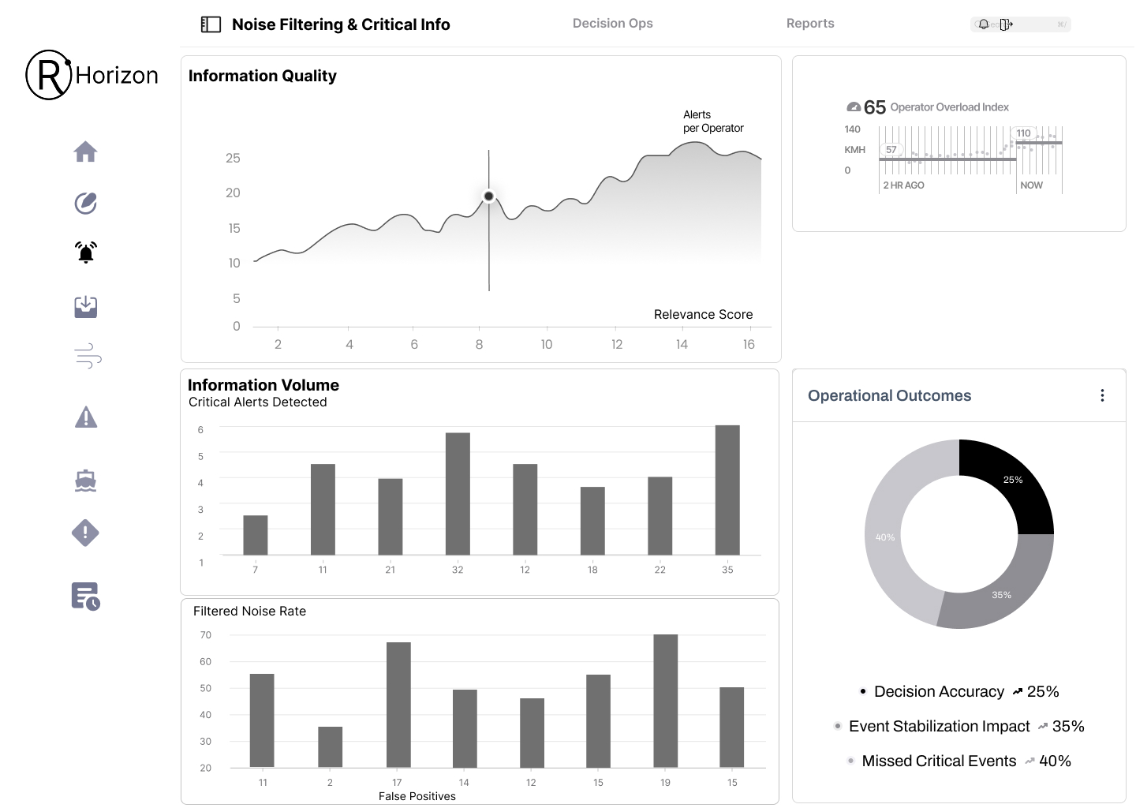Screen dimensions: 1136x808
Task: Toggle the sidebar panel layout icon
Action: click(211, 24)
